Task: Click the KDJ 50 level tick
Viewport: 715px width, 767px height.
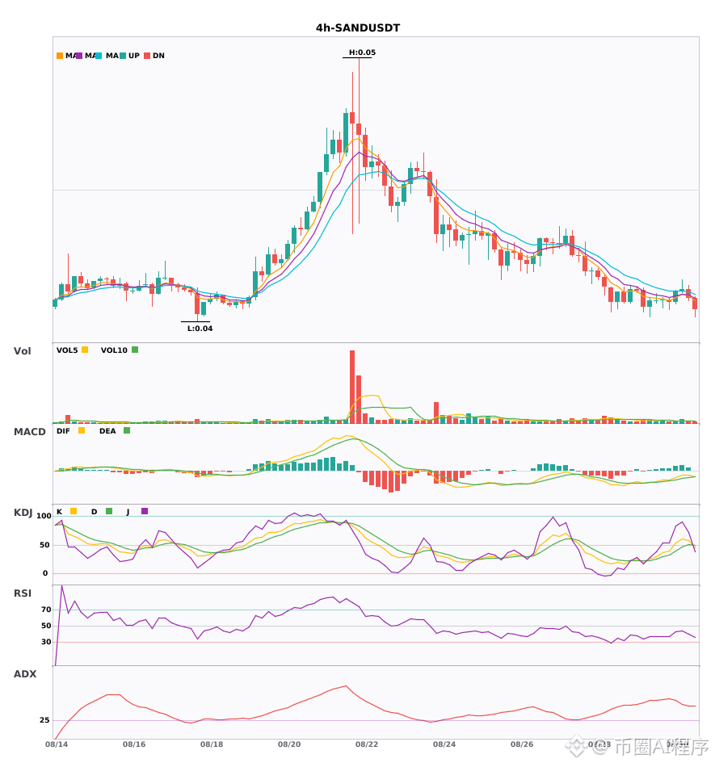Action: click(x=45, y=545)
